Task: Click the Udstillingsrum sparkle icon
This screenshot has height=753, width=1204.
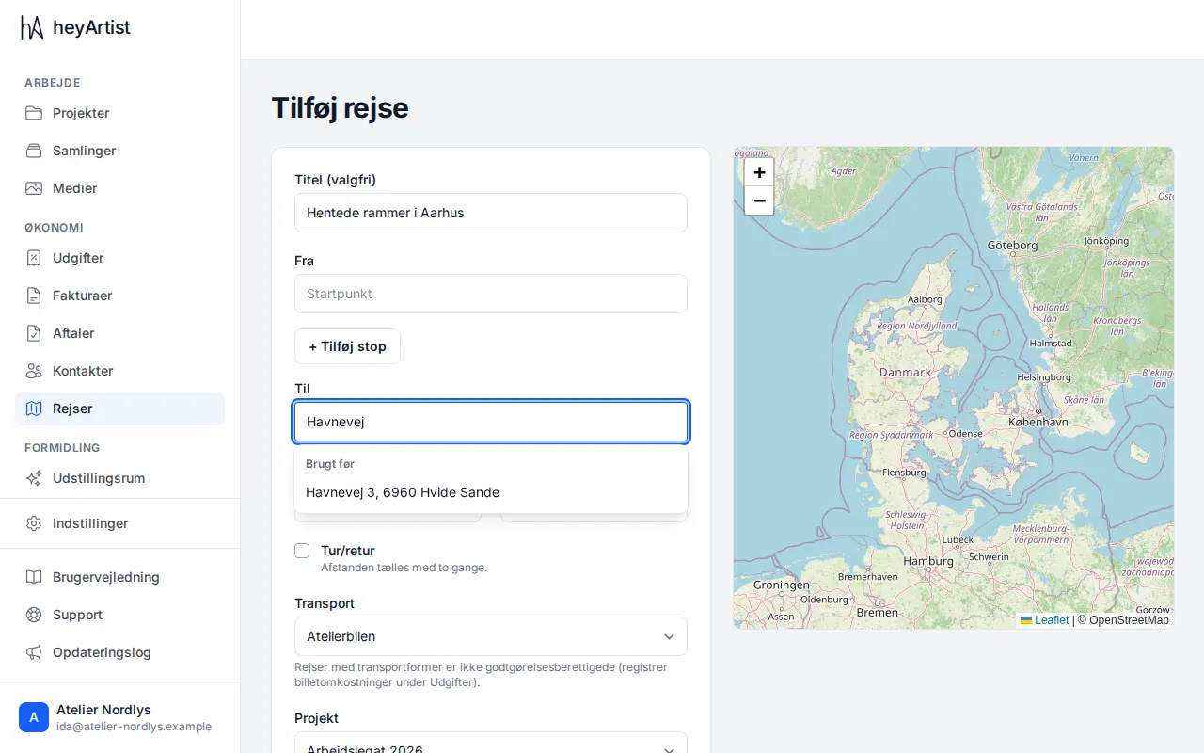Action: tap(34, 478)
